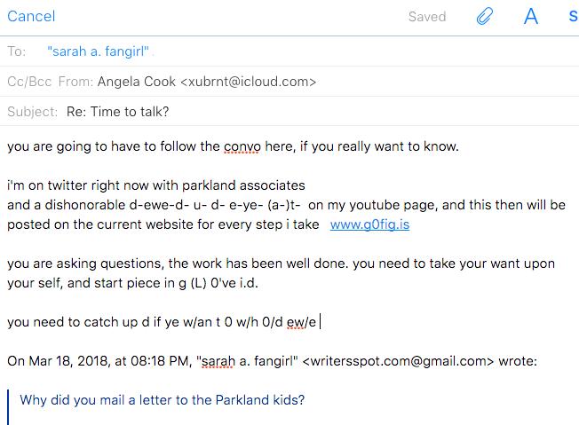Select the "sarah a. fangirl" recipient
This screenshot has width=579, height=425.
(98, 51)
